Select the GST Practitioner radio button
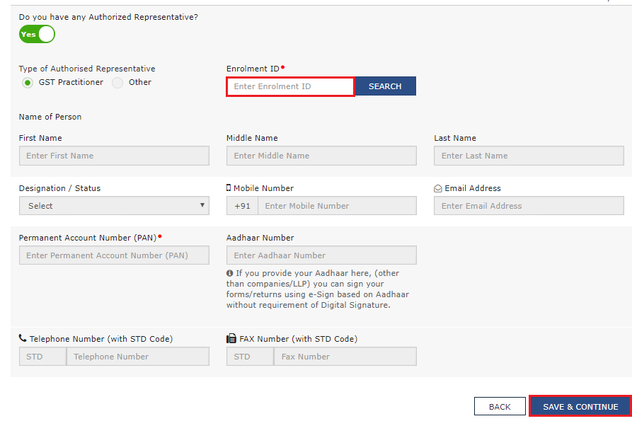Viewport: 632px width, 421px height. [x=28, y=83]
